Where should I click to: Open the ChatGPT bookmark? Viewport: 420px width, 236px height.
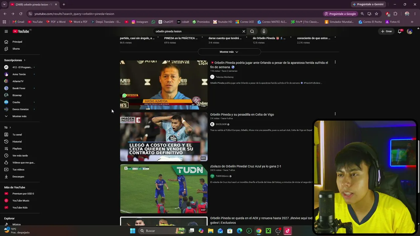coord(166,22)
